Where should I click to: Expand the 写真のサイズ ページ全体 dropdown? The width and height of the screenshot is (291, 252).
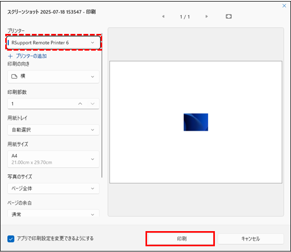(x=53, y=188)
